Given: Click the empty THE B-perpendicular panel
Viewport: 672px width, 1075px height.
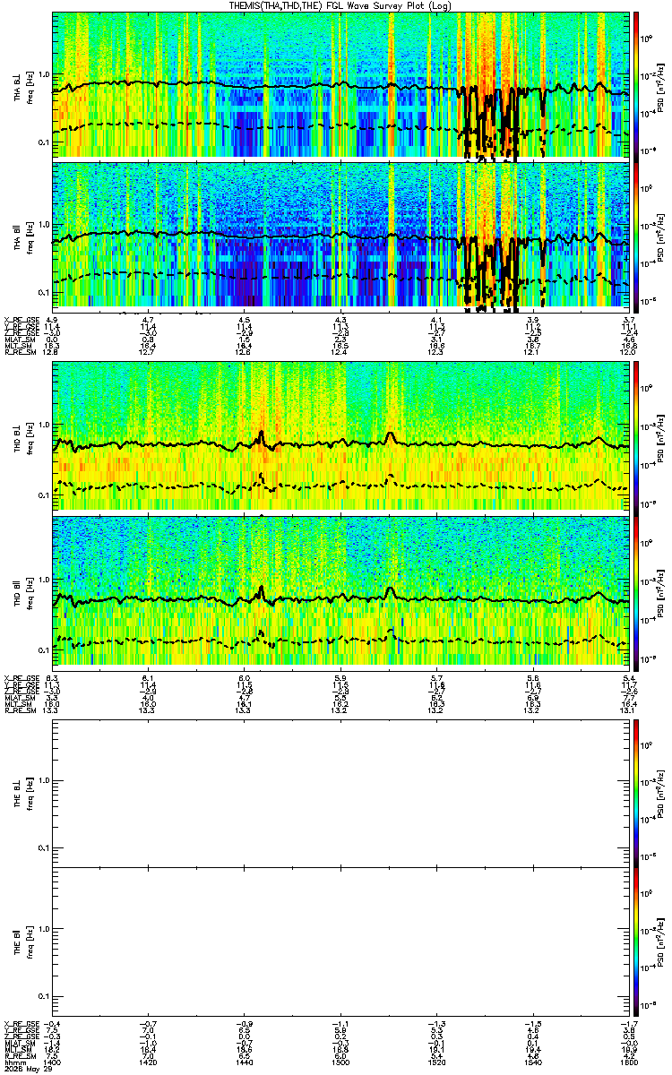Looking at the screenshot, I should click(340, 792).
